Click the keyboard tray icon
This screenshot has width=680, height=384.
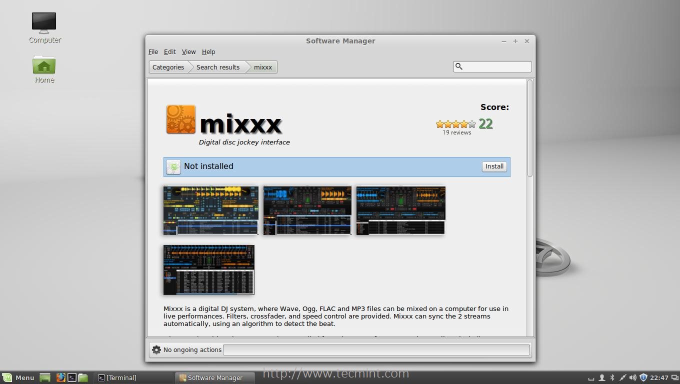click(591, 378)
